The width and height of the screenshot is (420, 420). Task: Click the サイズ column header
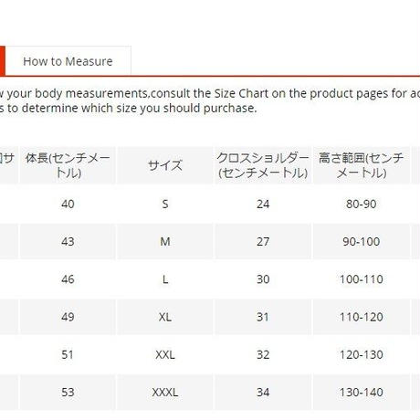coord(165,165)
